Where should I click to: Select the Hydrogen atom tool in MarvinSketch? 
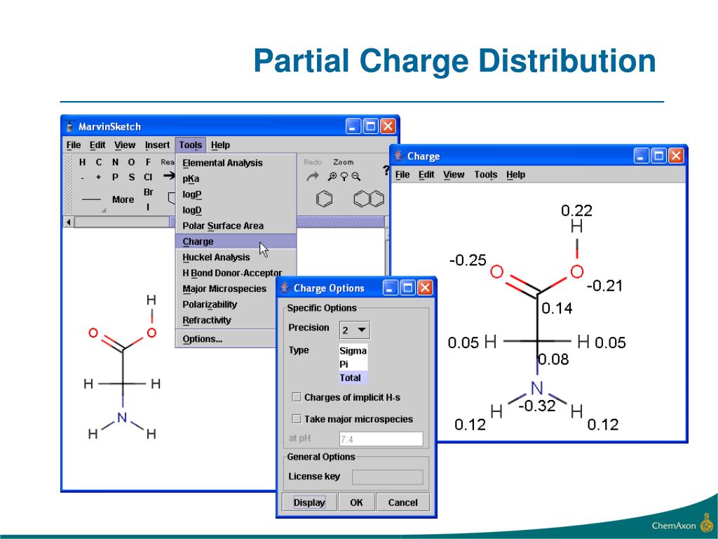[x=83, y=162]
